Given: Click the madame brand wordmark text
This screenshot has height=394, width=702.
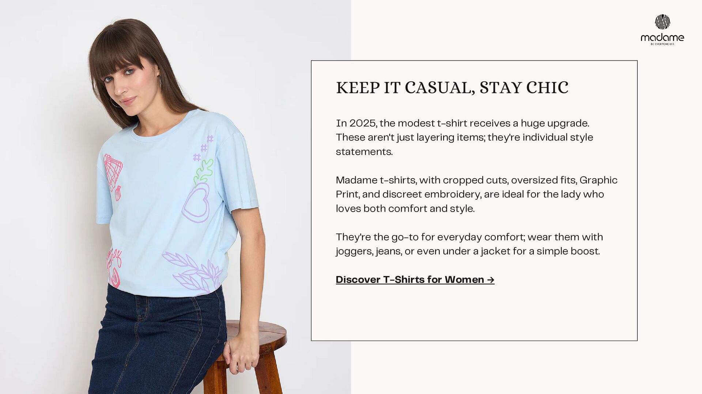Looking at the screenshot, I should pyautogui.click(x=662, y=37).
